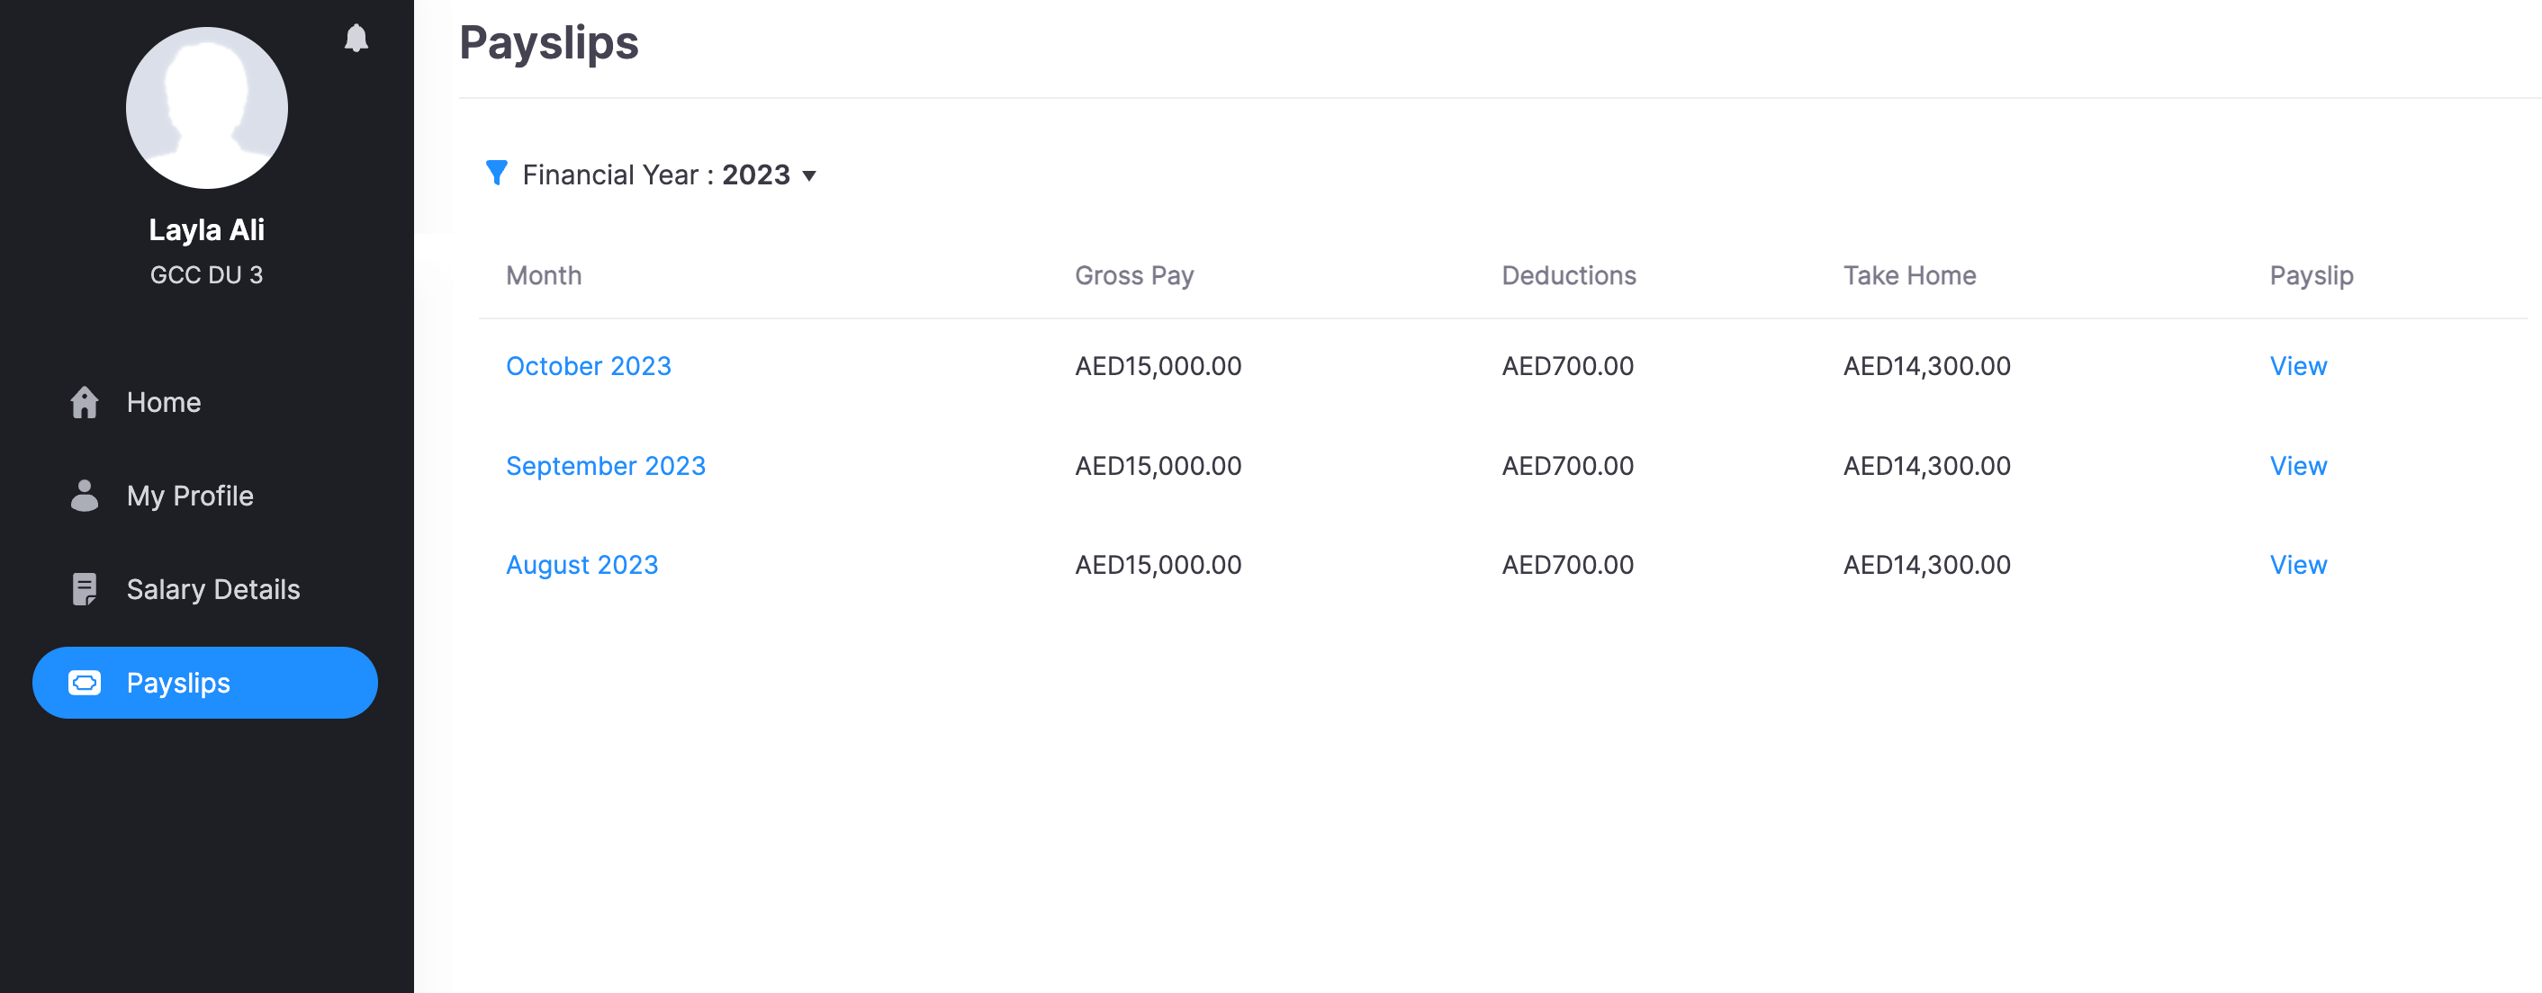Click the Payslips ticket icon
Image resolution: width=2542 pixels, height=993 pixels.
click(85, 683)
